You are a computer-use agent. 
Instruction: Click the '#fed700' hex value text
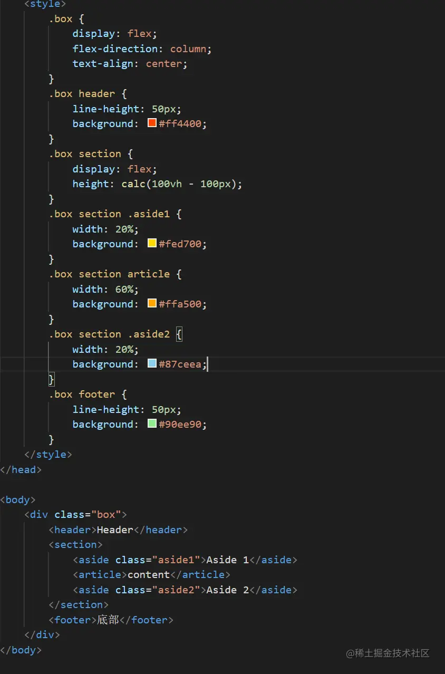click(x=180, y=244)
